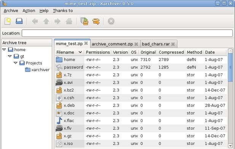Image resolution: width=235 pixels, height=149 pixels.
Task: Select the home node in the archive tree
Action: [x=17, y=50]
